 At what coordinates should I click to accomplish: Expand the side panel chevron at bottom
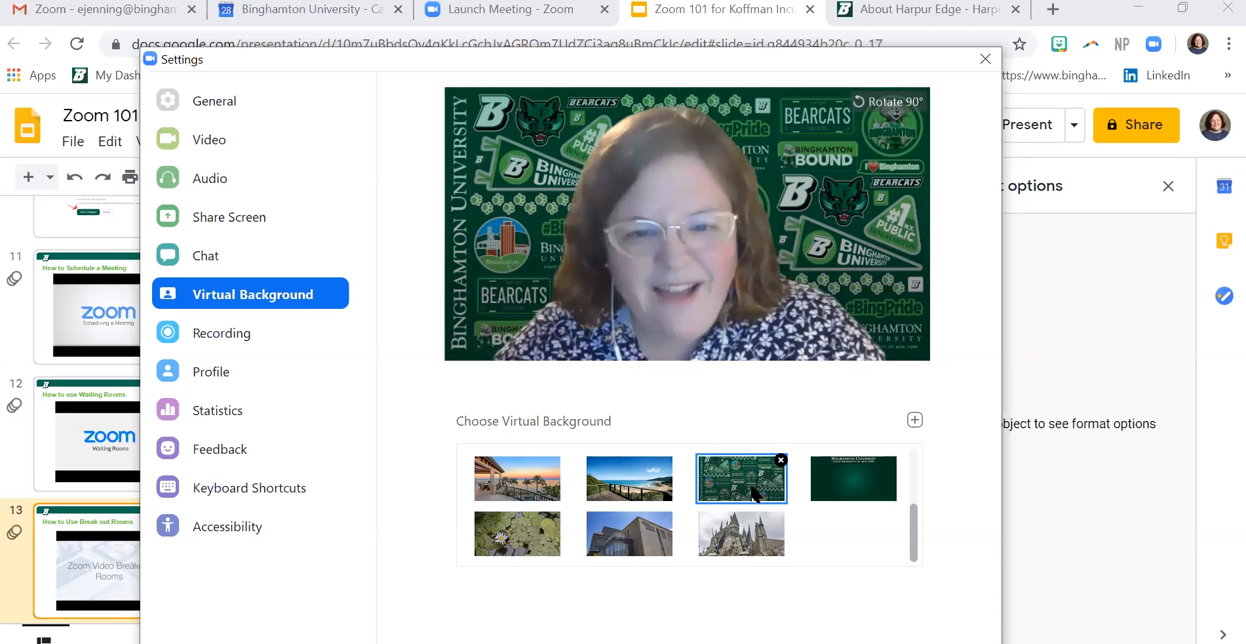click(x=1222, y=634)
